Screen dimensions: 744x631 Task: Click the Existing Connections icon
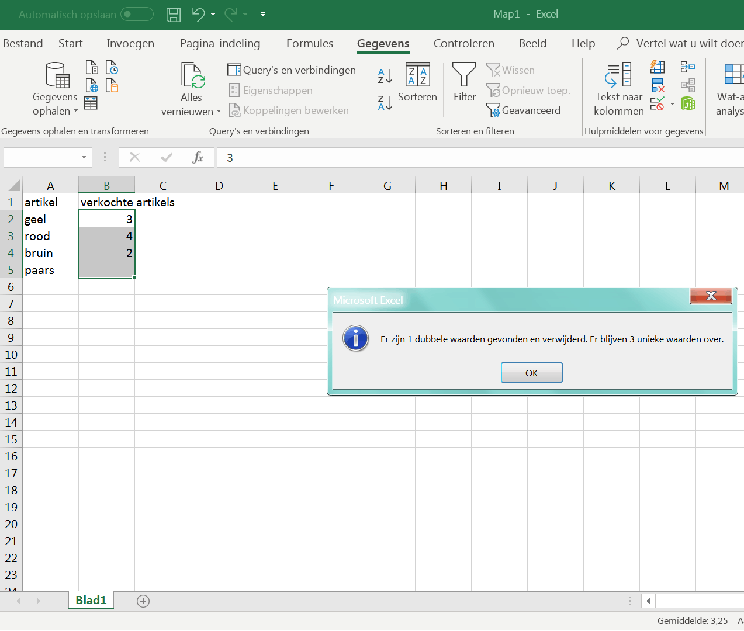point(112,86)
